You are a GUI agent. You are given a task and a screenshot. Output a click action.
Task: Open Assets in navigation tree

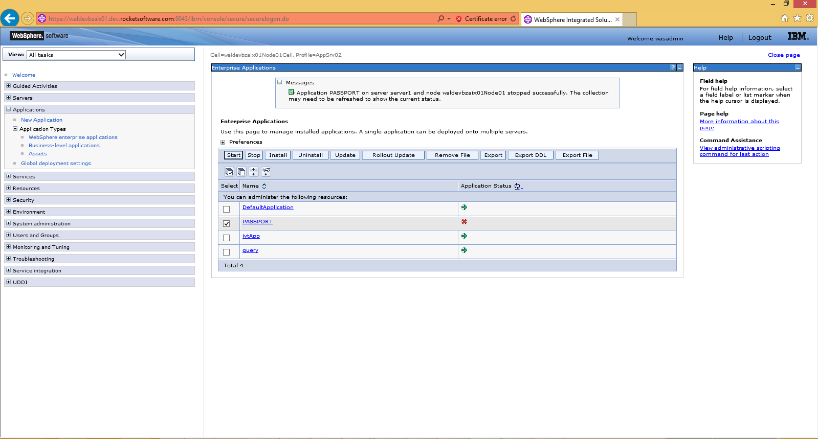coord(38,154)
